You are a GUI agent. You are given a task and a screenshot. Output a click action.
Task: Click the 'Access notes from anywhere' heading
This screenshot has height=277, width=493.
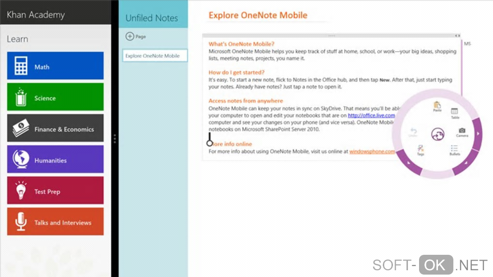coord(246,101)
